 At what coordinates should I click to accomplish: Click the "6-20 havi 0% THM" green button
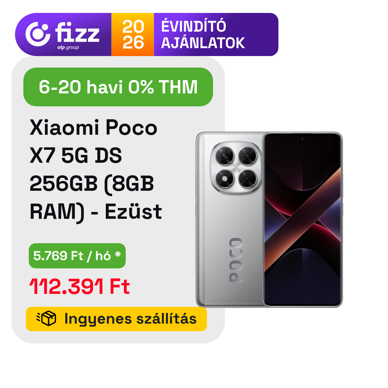point(118,87)
